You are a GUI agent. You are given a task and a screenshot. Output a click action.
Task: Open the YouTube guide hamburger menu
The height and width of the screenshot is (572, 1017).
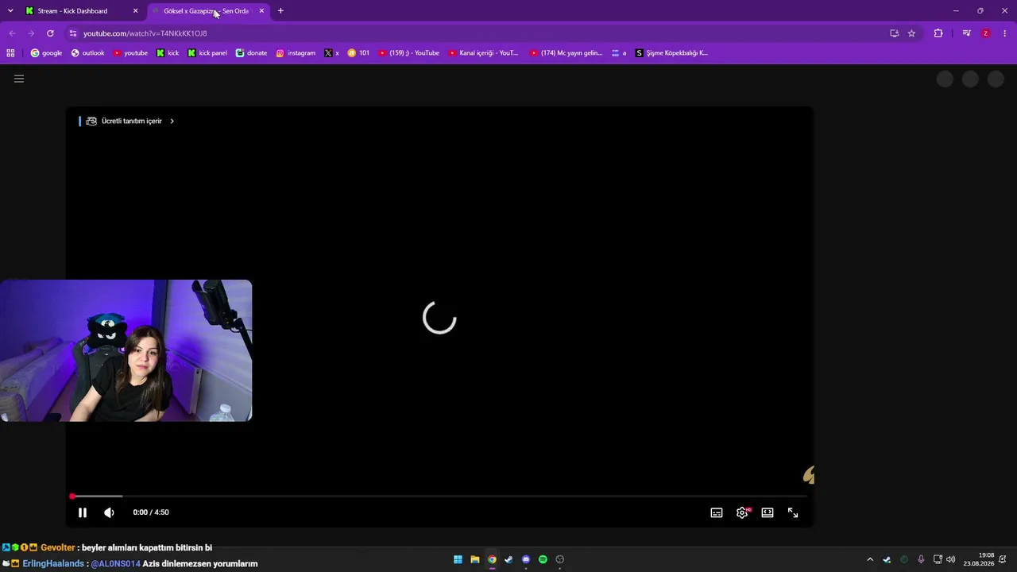coord(19,79)
